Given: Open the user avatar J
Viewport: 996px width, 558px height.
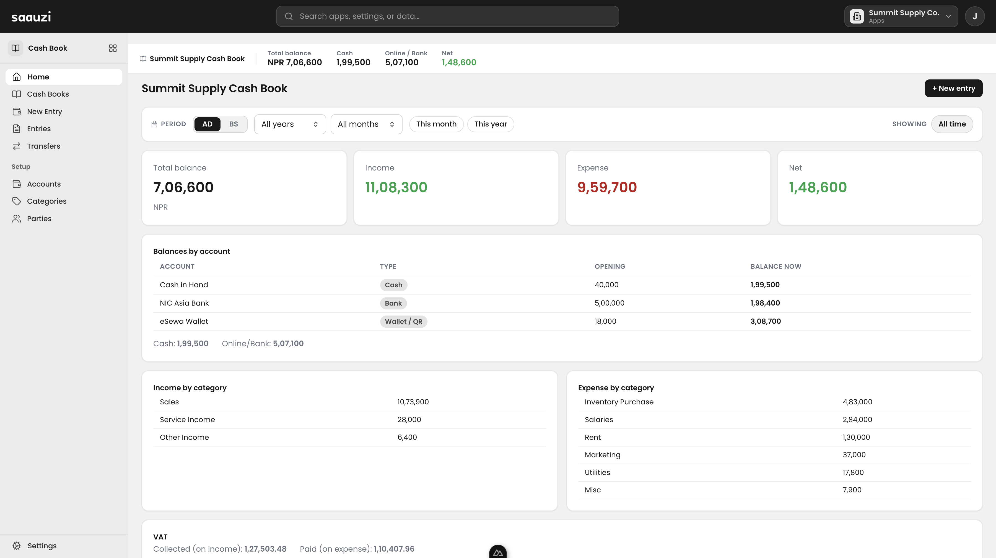Looking at the screenshot, I should tap(974, 16).
